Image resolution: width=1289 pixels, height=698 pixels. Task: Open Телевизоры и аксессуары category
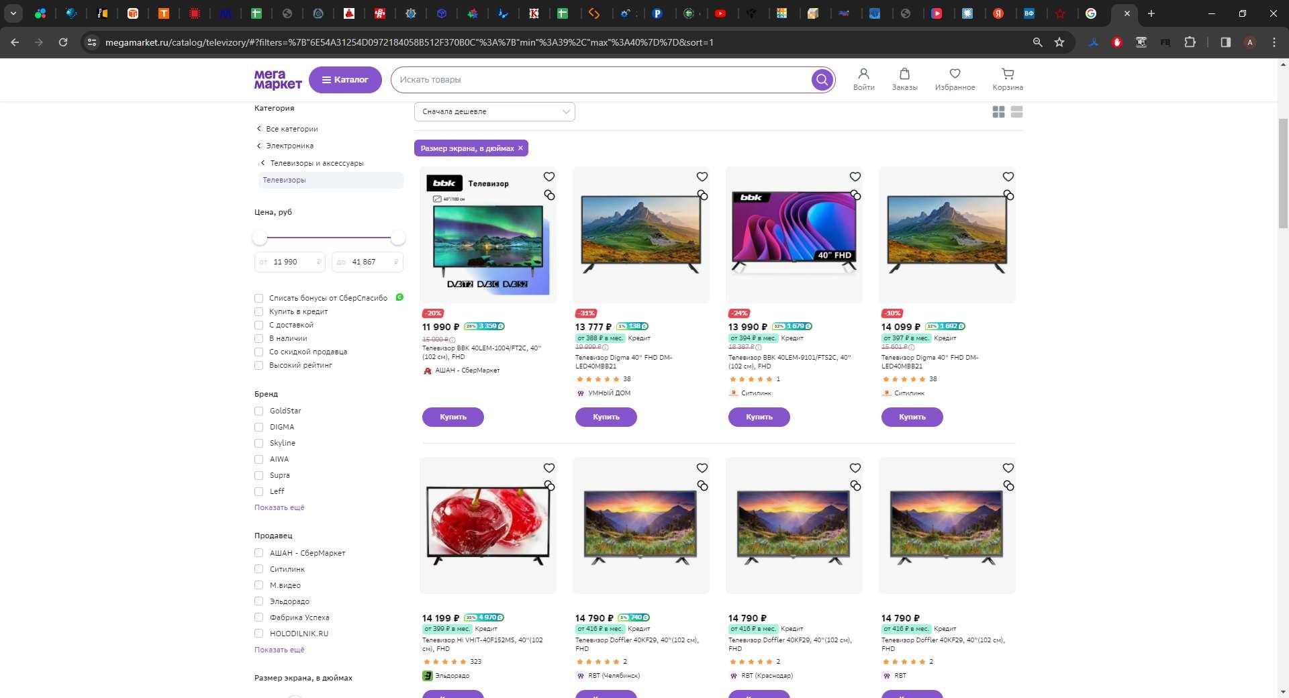(x=317, y=163)
